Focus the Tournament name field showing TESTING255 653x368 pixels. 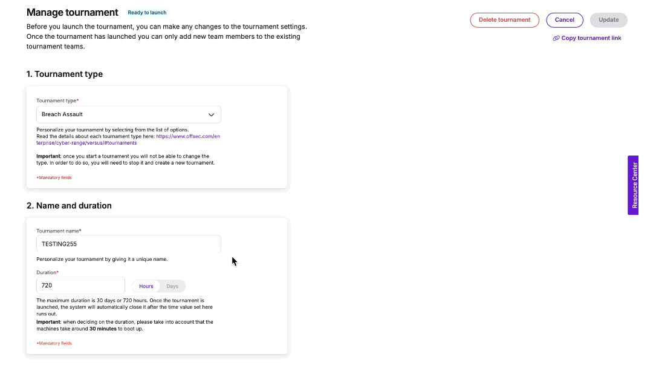tap(128, 243)
